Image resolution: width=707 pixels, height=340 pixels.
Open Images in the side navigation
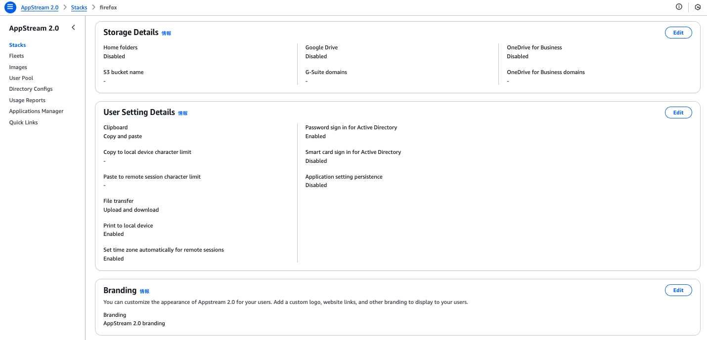(x=18, y=67)
